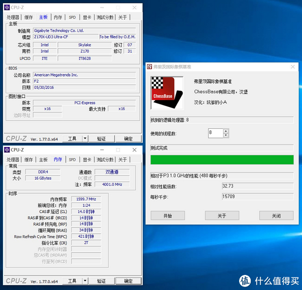Image resolution: width=302 pixels, height=290 pixels.
Task: Expand 工具 dropdown arrow in top CPU-Z window
Action: click(x=85, y=138)
